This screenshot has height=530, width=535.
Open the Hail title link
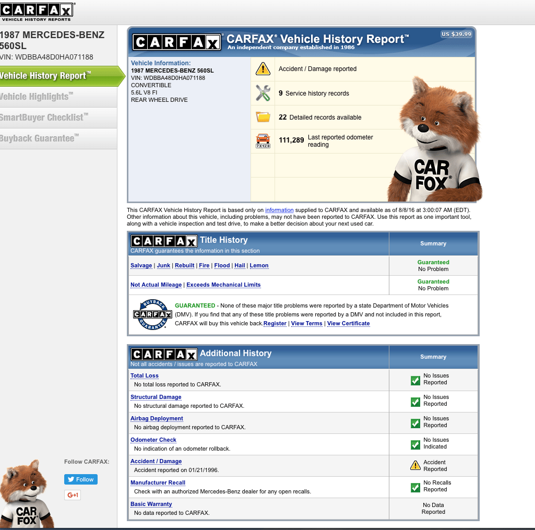(240, 265)
